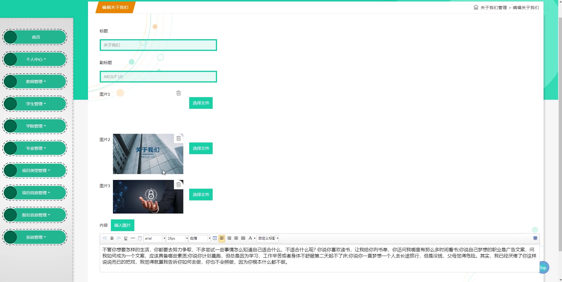Click the home icon in the breadcrumb
Viewport: 562px width, 282px height.
[x=476, y=7]
